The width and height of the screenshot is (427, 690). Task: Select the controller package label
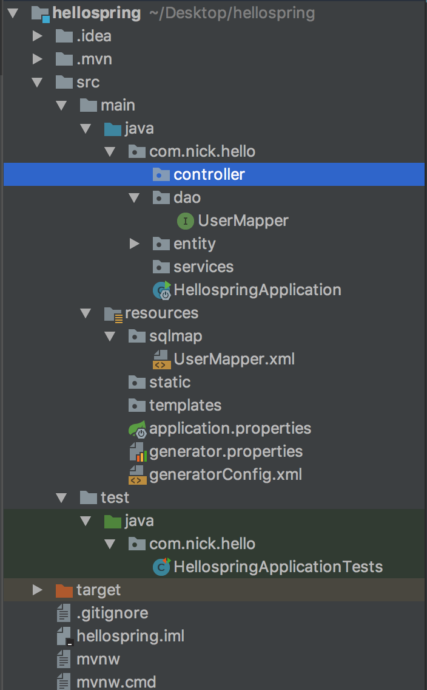209,175
